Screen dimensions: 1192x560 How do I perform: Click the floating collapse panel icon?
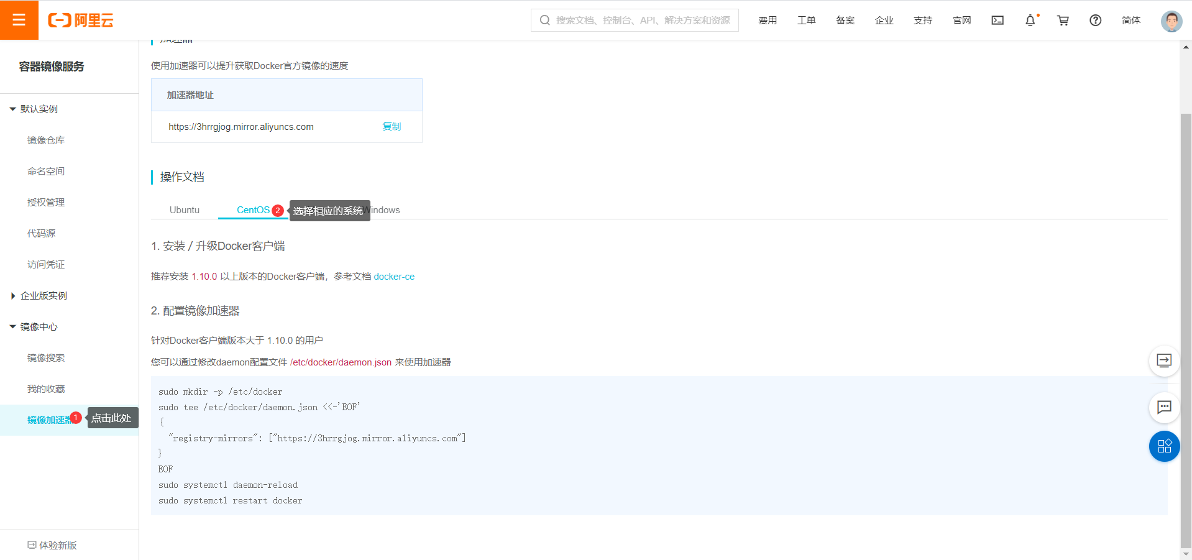pyautogui.click(x=1164, y=360)
